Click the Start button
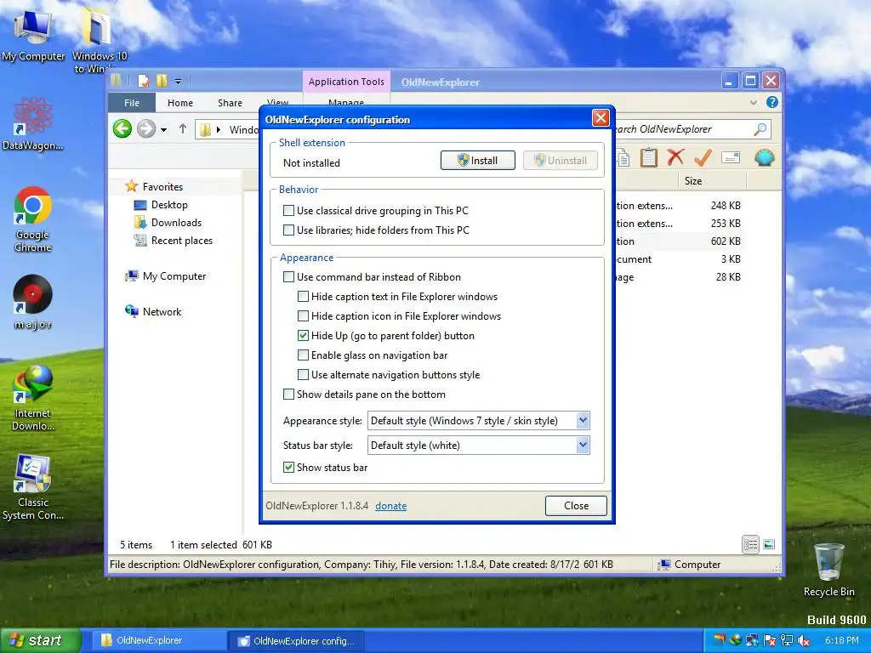 pyautogui.click(x=41, y=640)
